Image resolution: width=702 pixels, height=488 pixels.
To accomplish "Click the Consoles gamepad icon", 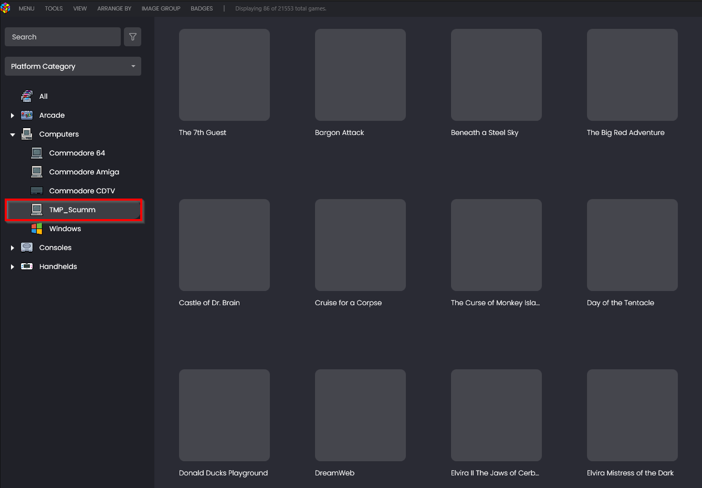I will (x=27, y=247).
